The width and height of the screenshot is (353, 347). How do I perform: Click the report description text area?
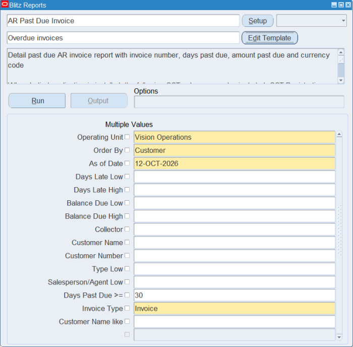coord(172,66)
